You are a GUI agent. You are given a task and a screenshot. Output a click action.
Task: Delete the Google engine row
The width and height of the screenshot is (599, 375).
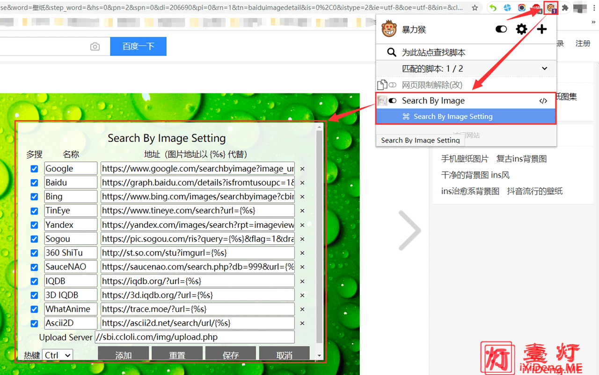point(302,169)
